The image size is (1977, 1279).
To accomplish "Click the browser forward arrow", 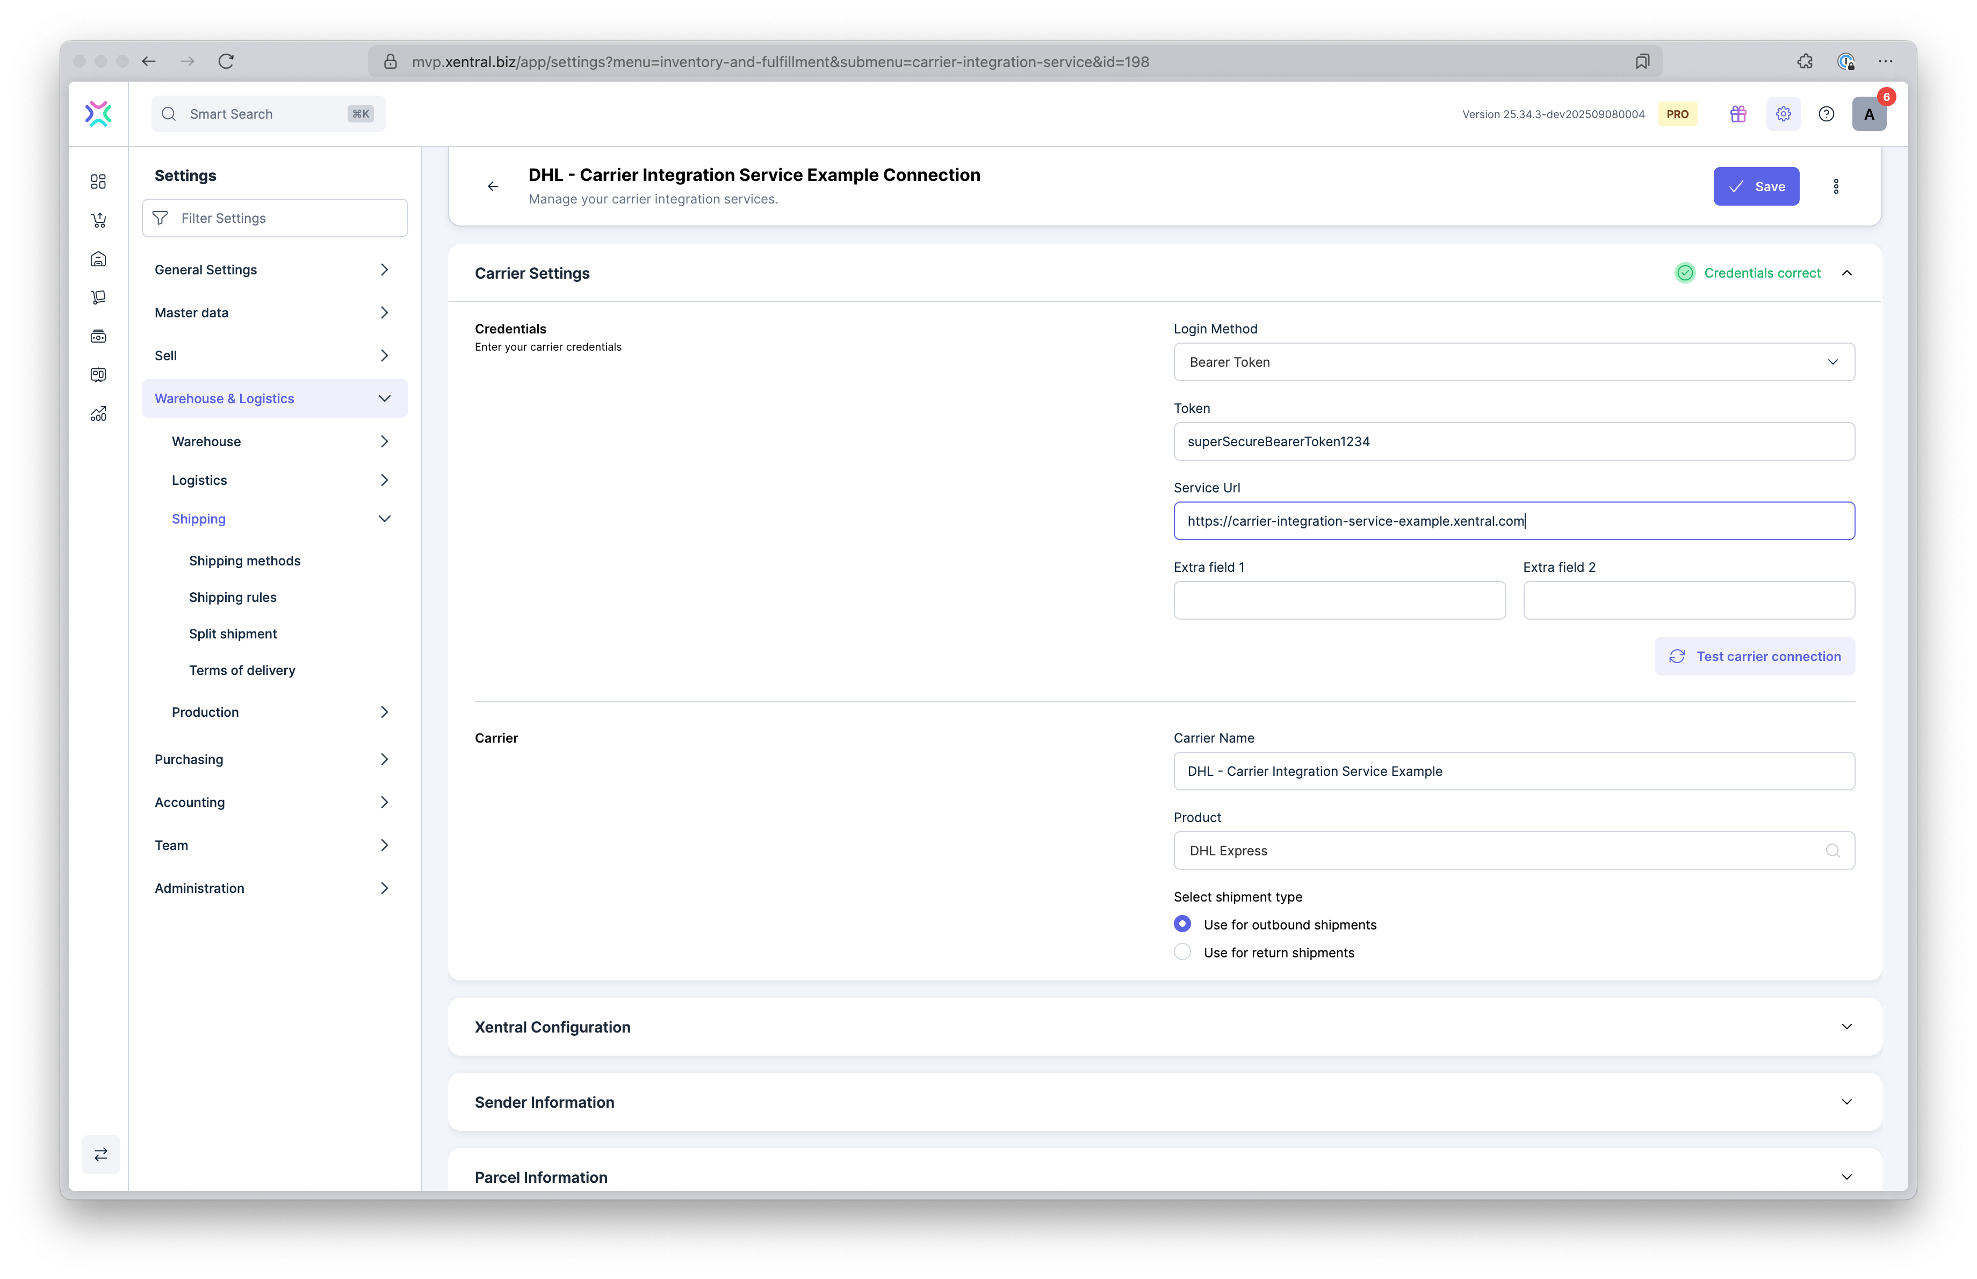I will point(187,61).
